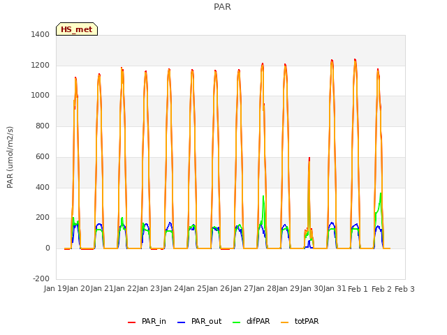Click the Jan 28 x-axis label
The image size is (447, 335).
265,288
